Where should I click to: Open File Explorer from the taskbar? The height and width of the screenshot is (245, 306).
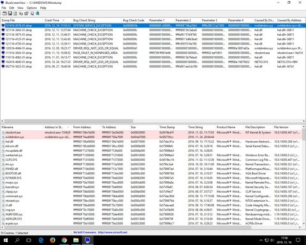(x=76, y=241)
